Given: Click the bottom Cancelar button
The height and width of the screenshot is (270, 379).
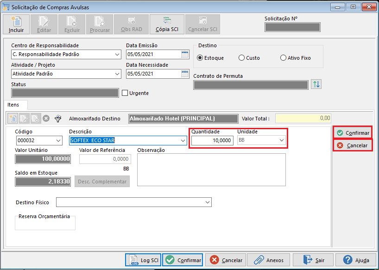Looking at the screenshot, I should pyautogui.click(x=226, y=260).
